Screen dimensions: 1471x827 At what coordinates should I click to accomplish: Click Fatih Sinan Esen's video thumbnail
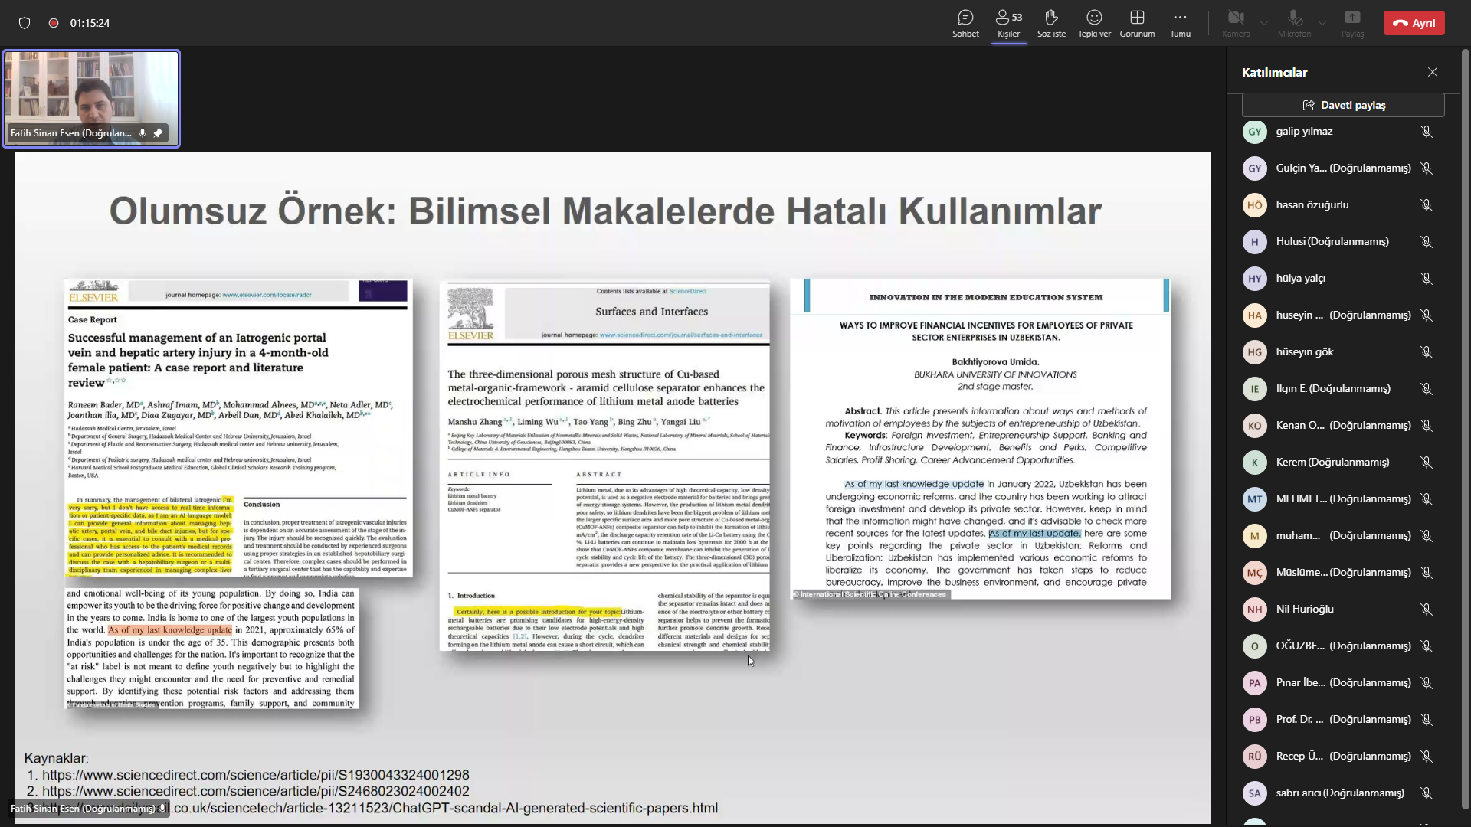[91, 99]
